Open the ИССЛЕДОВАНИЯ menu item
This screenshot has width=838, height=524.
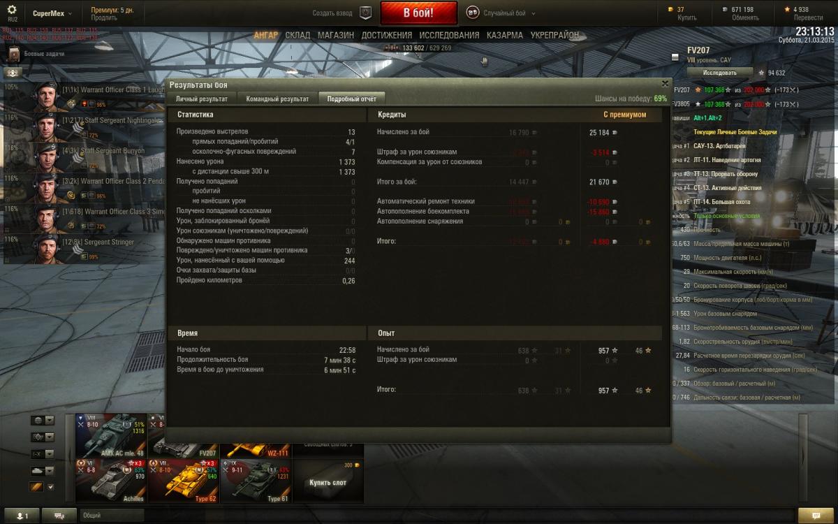449,35
